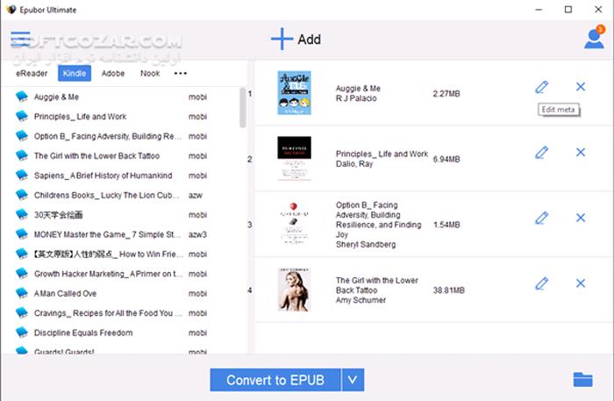Remove The Girl with the Lower Back Tattoo

(x=581, y=283)
